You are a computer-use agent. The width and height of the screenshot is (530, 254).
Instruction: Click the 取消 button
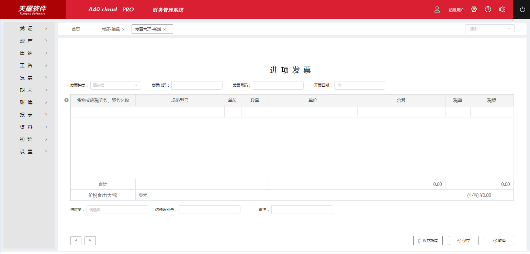tap(499, 241)
